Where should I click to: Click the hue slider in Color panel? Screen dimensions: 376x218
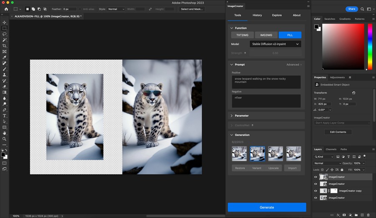[x=370, y=47]
